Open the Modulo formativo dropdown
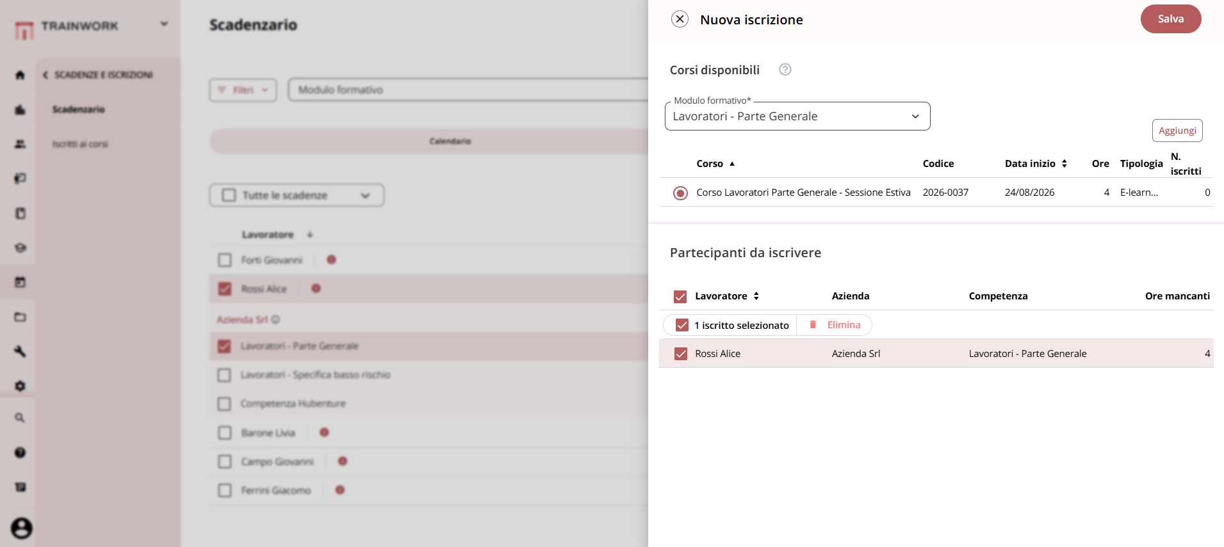1224x547 pixels. 797,116
